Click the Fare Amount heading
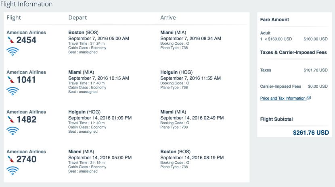The width and height of the screenshot is (335, 187). click(274, 20)
